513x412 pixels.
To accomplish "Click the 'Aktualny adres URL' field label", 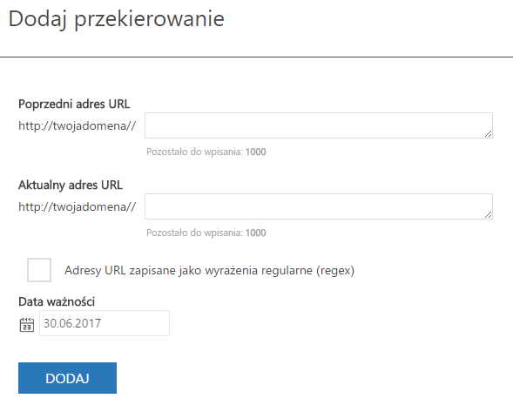I will point(71,186).
